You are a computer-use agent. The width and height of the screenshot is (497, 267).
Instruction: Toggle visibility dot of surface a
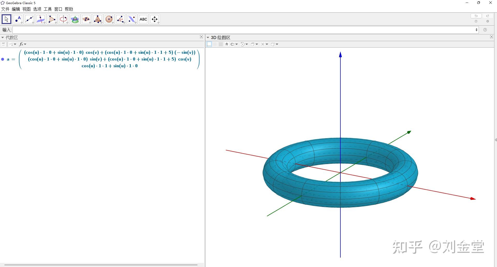tap(3, 59)
